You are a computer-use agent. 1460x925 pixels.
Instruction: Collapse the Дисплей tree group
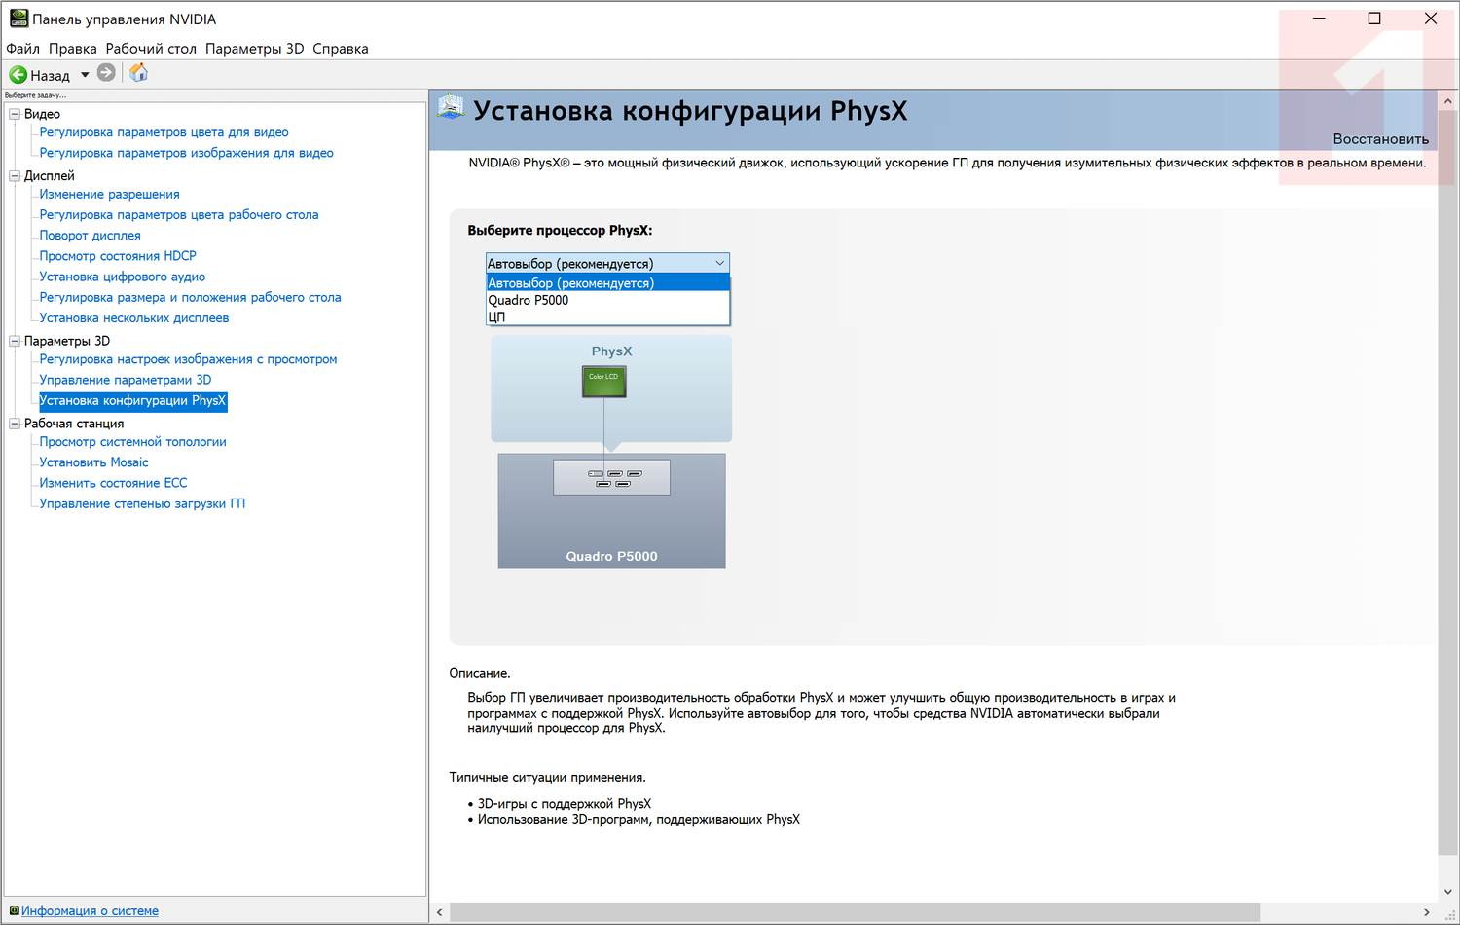15,176
